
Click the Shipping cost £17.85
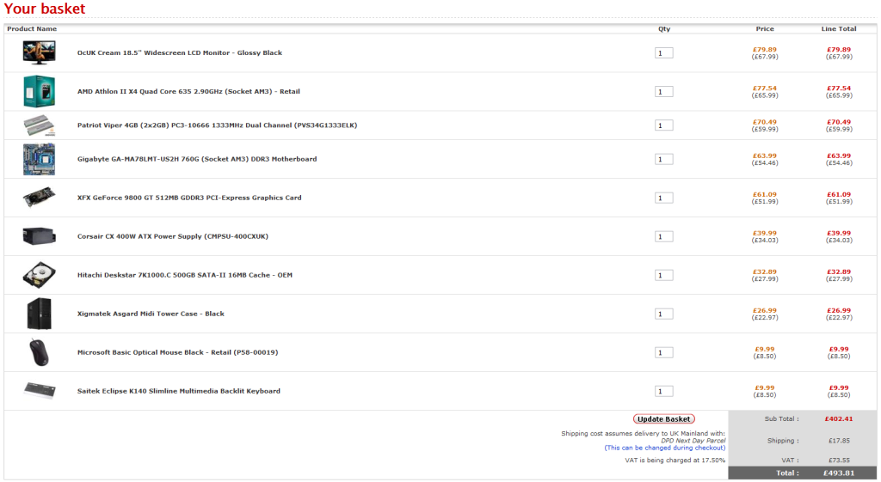point(839,441)
